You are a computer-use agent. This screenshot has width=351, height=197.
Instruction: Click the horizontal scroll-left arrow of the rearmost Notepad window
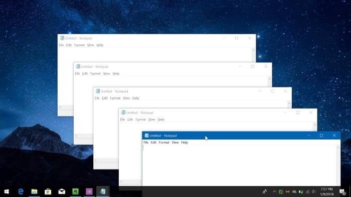click(x=60, y=107)
